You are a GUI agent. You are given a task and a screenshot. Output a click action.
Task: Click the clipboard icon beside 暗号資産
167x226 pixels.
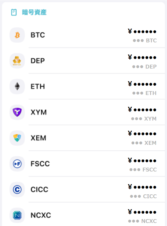(14, 12)
